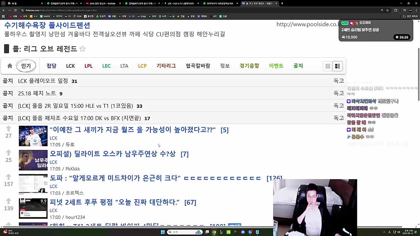Screen dimensions: 420x236
Task: Click thumbnail of 피넛 평점 post
Action: (33, 208)
